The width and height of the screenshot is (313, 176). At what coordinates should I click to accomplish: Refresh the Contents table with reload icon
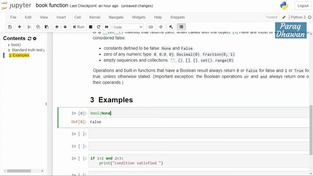coord(29,39)
